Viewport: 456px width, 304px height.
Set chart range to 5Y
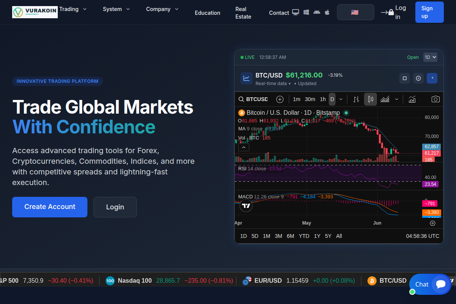point(328,236)
